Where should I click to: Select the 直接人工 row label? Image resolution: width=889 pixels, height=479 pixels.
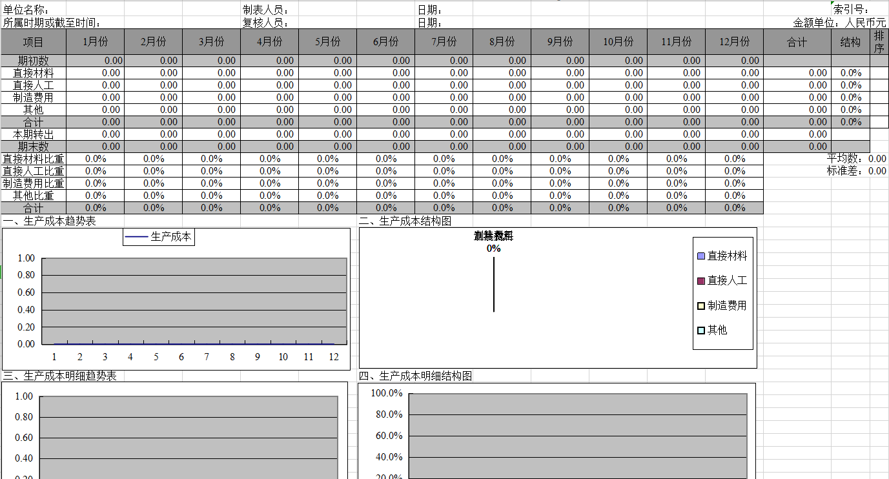coord(34,85)
